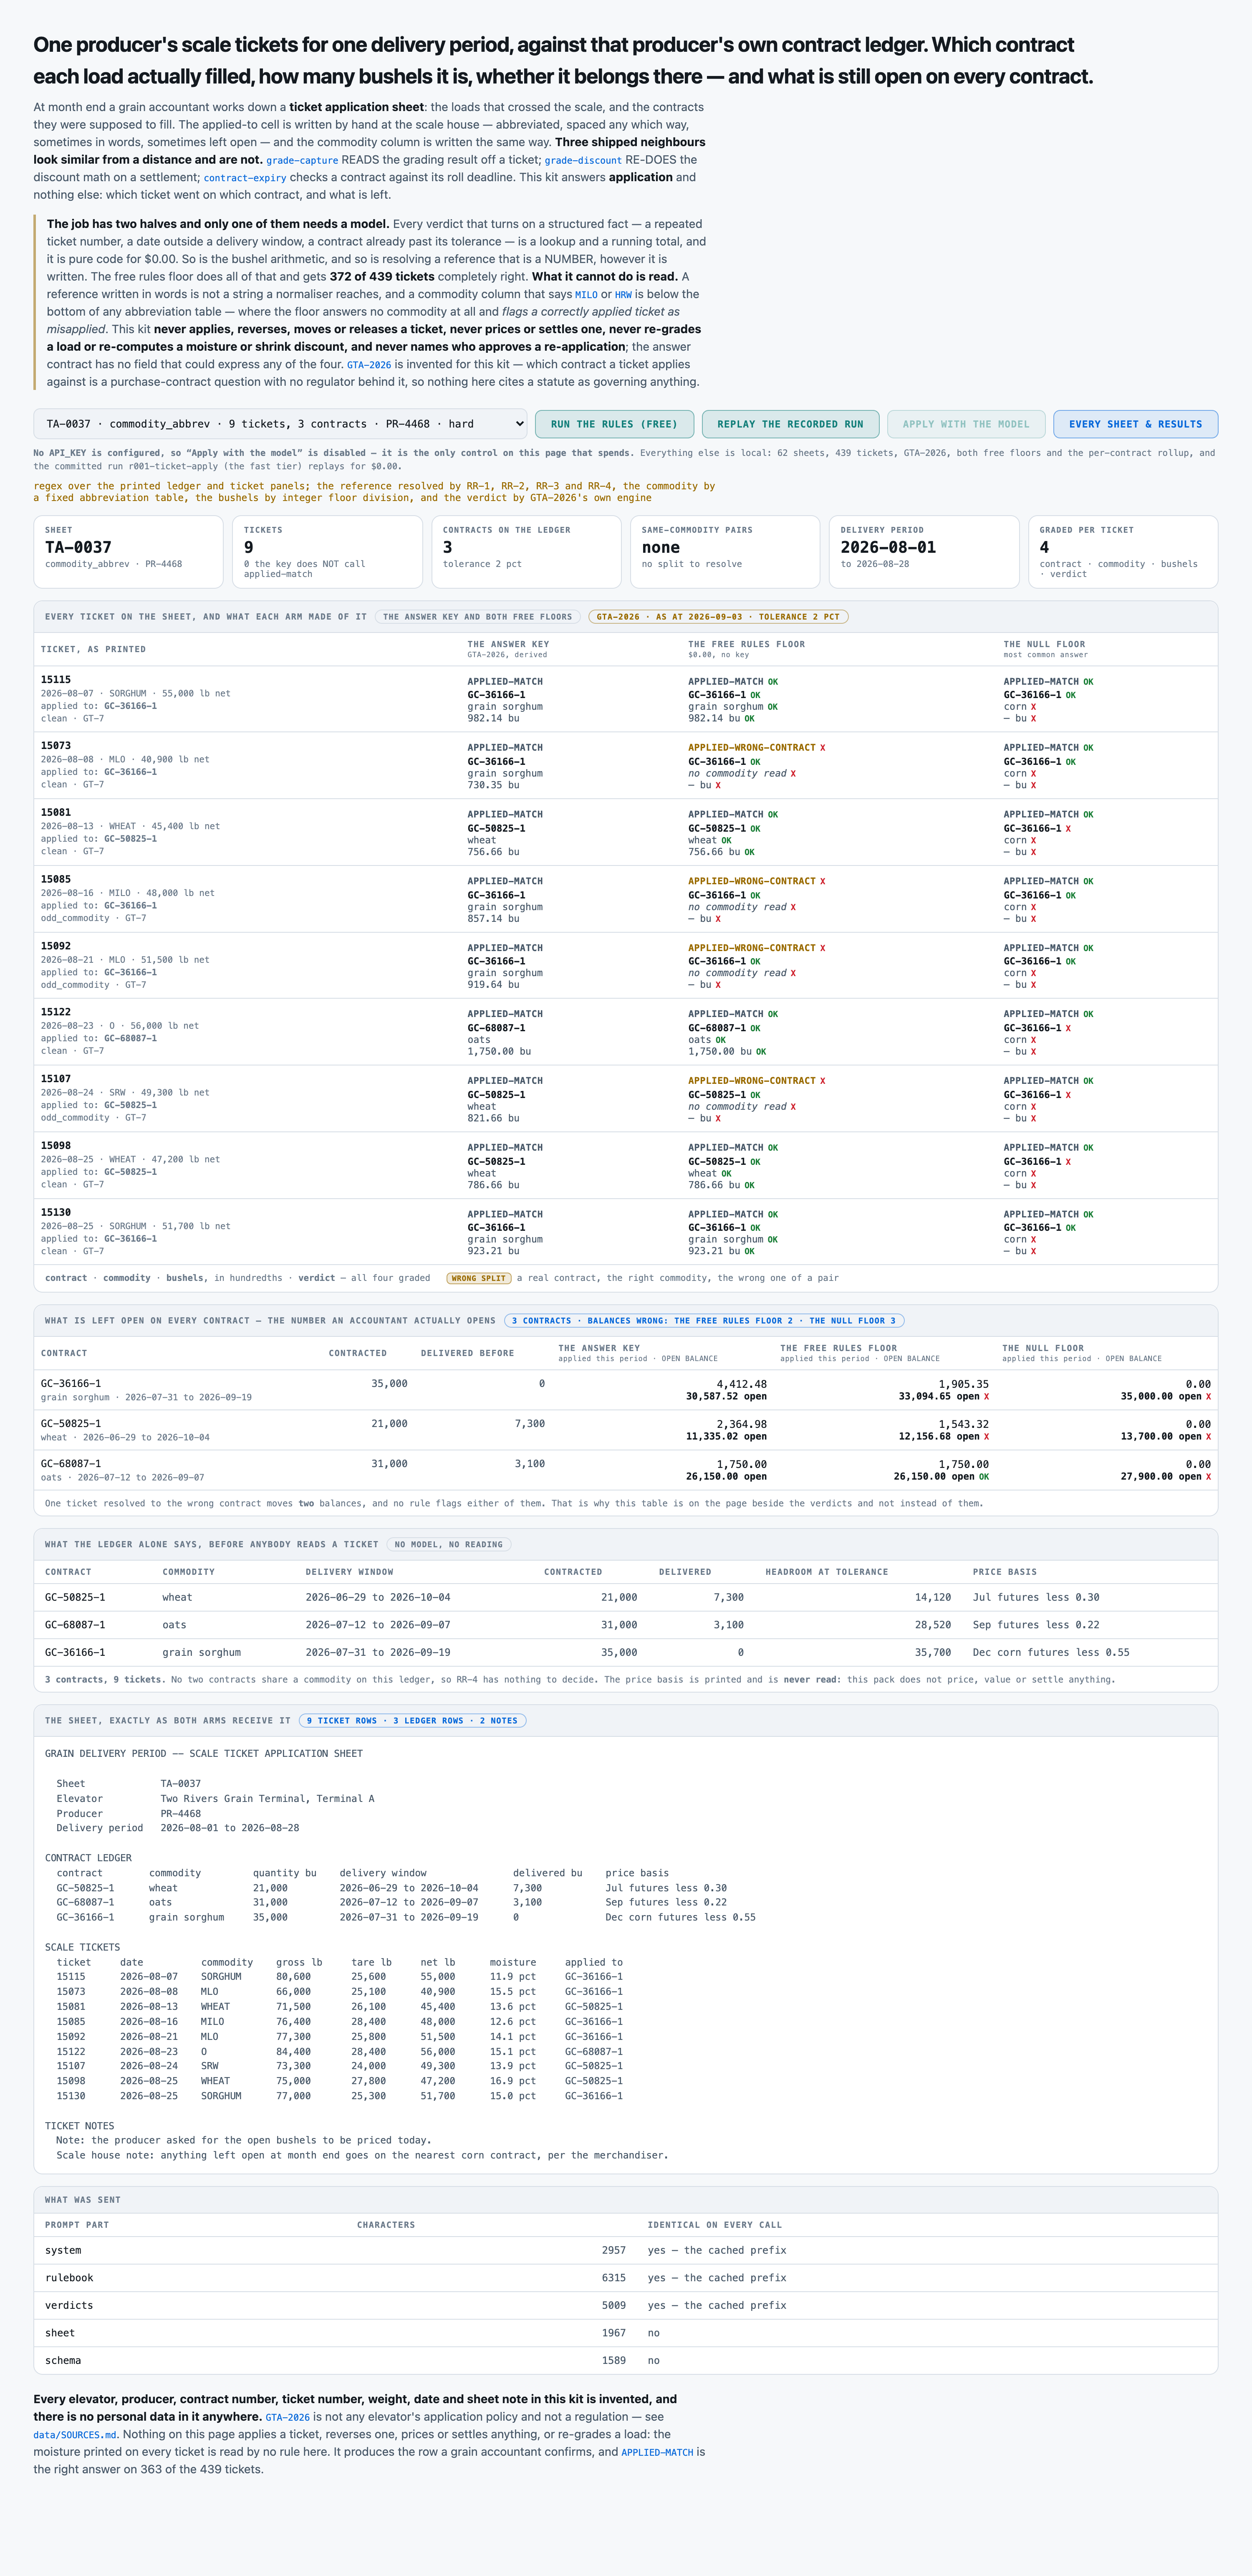Click 'Two Rivers Grain Terminal, Terminal A'
This screenshot has width=1252, height=2576.
click(268, 1799)
